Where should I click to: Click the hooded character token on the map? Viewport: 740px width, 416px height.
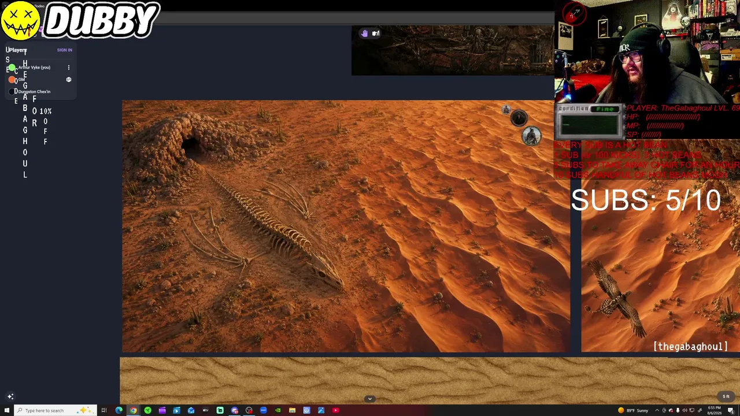point(531,136)
